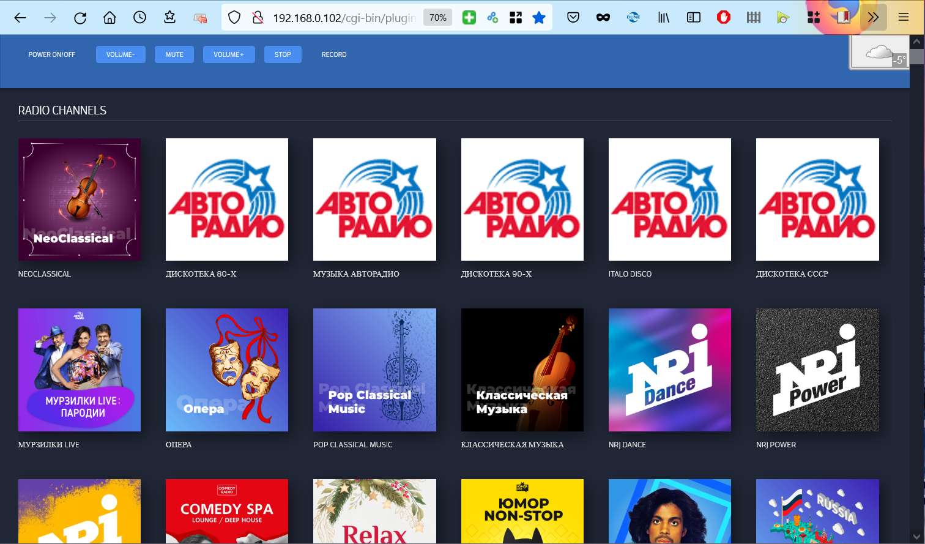Viewport: 925px width, 544px height.
Task: Open Мурзилки Live пародии thumbnail
Action: coord(80,370)
